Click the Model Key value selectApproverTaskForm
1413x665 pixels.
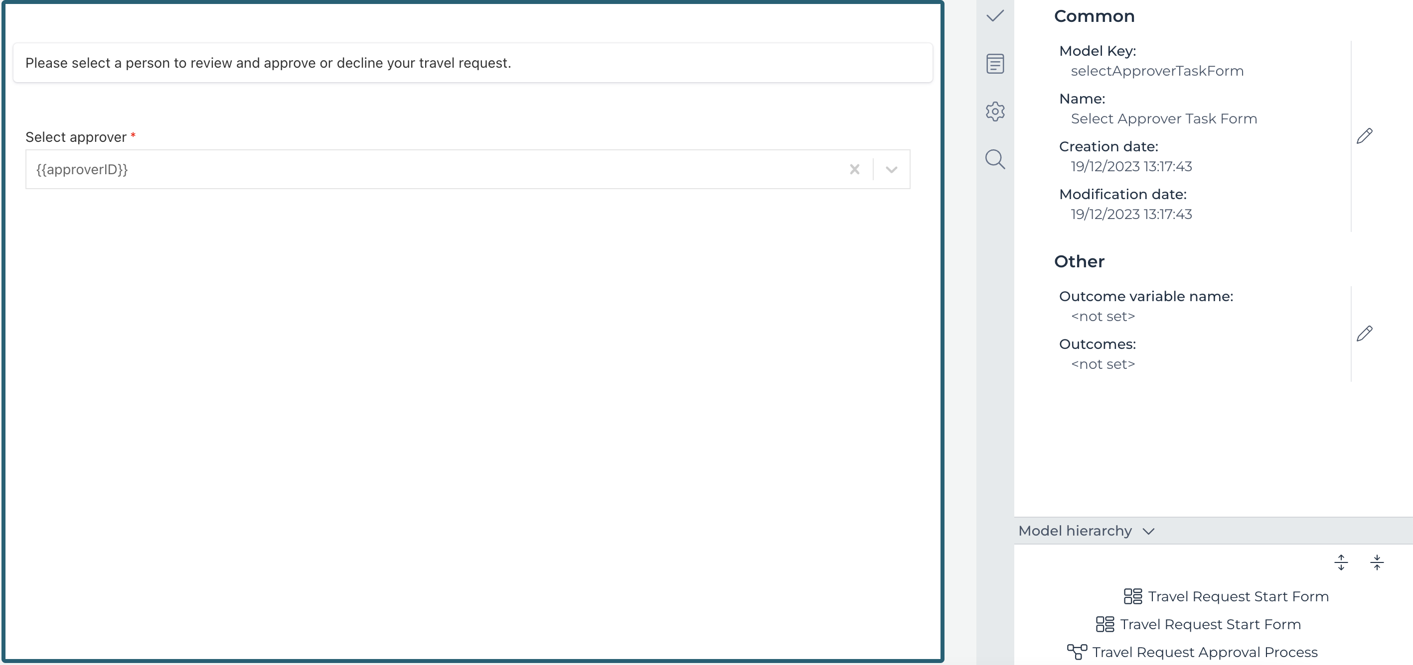coord(1156,71)
